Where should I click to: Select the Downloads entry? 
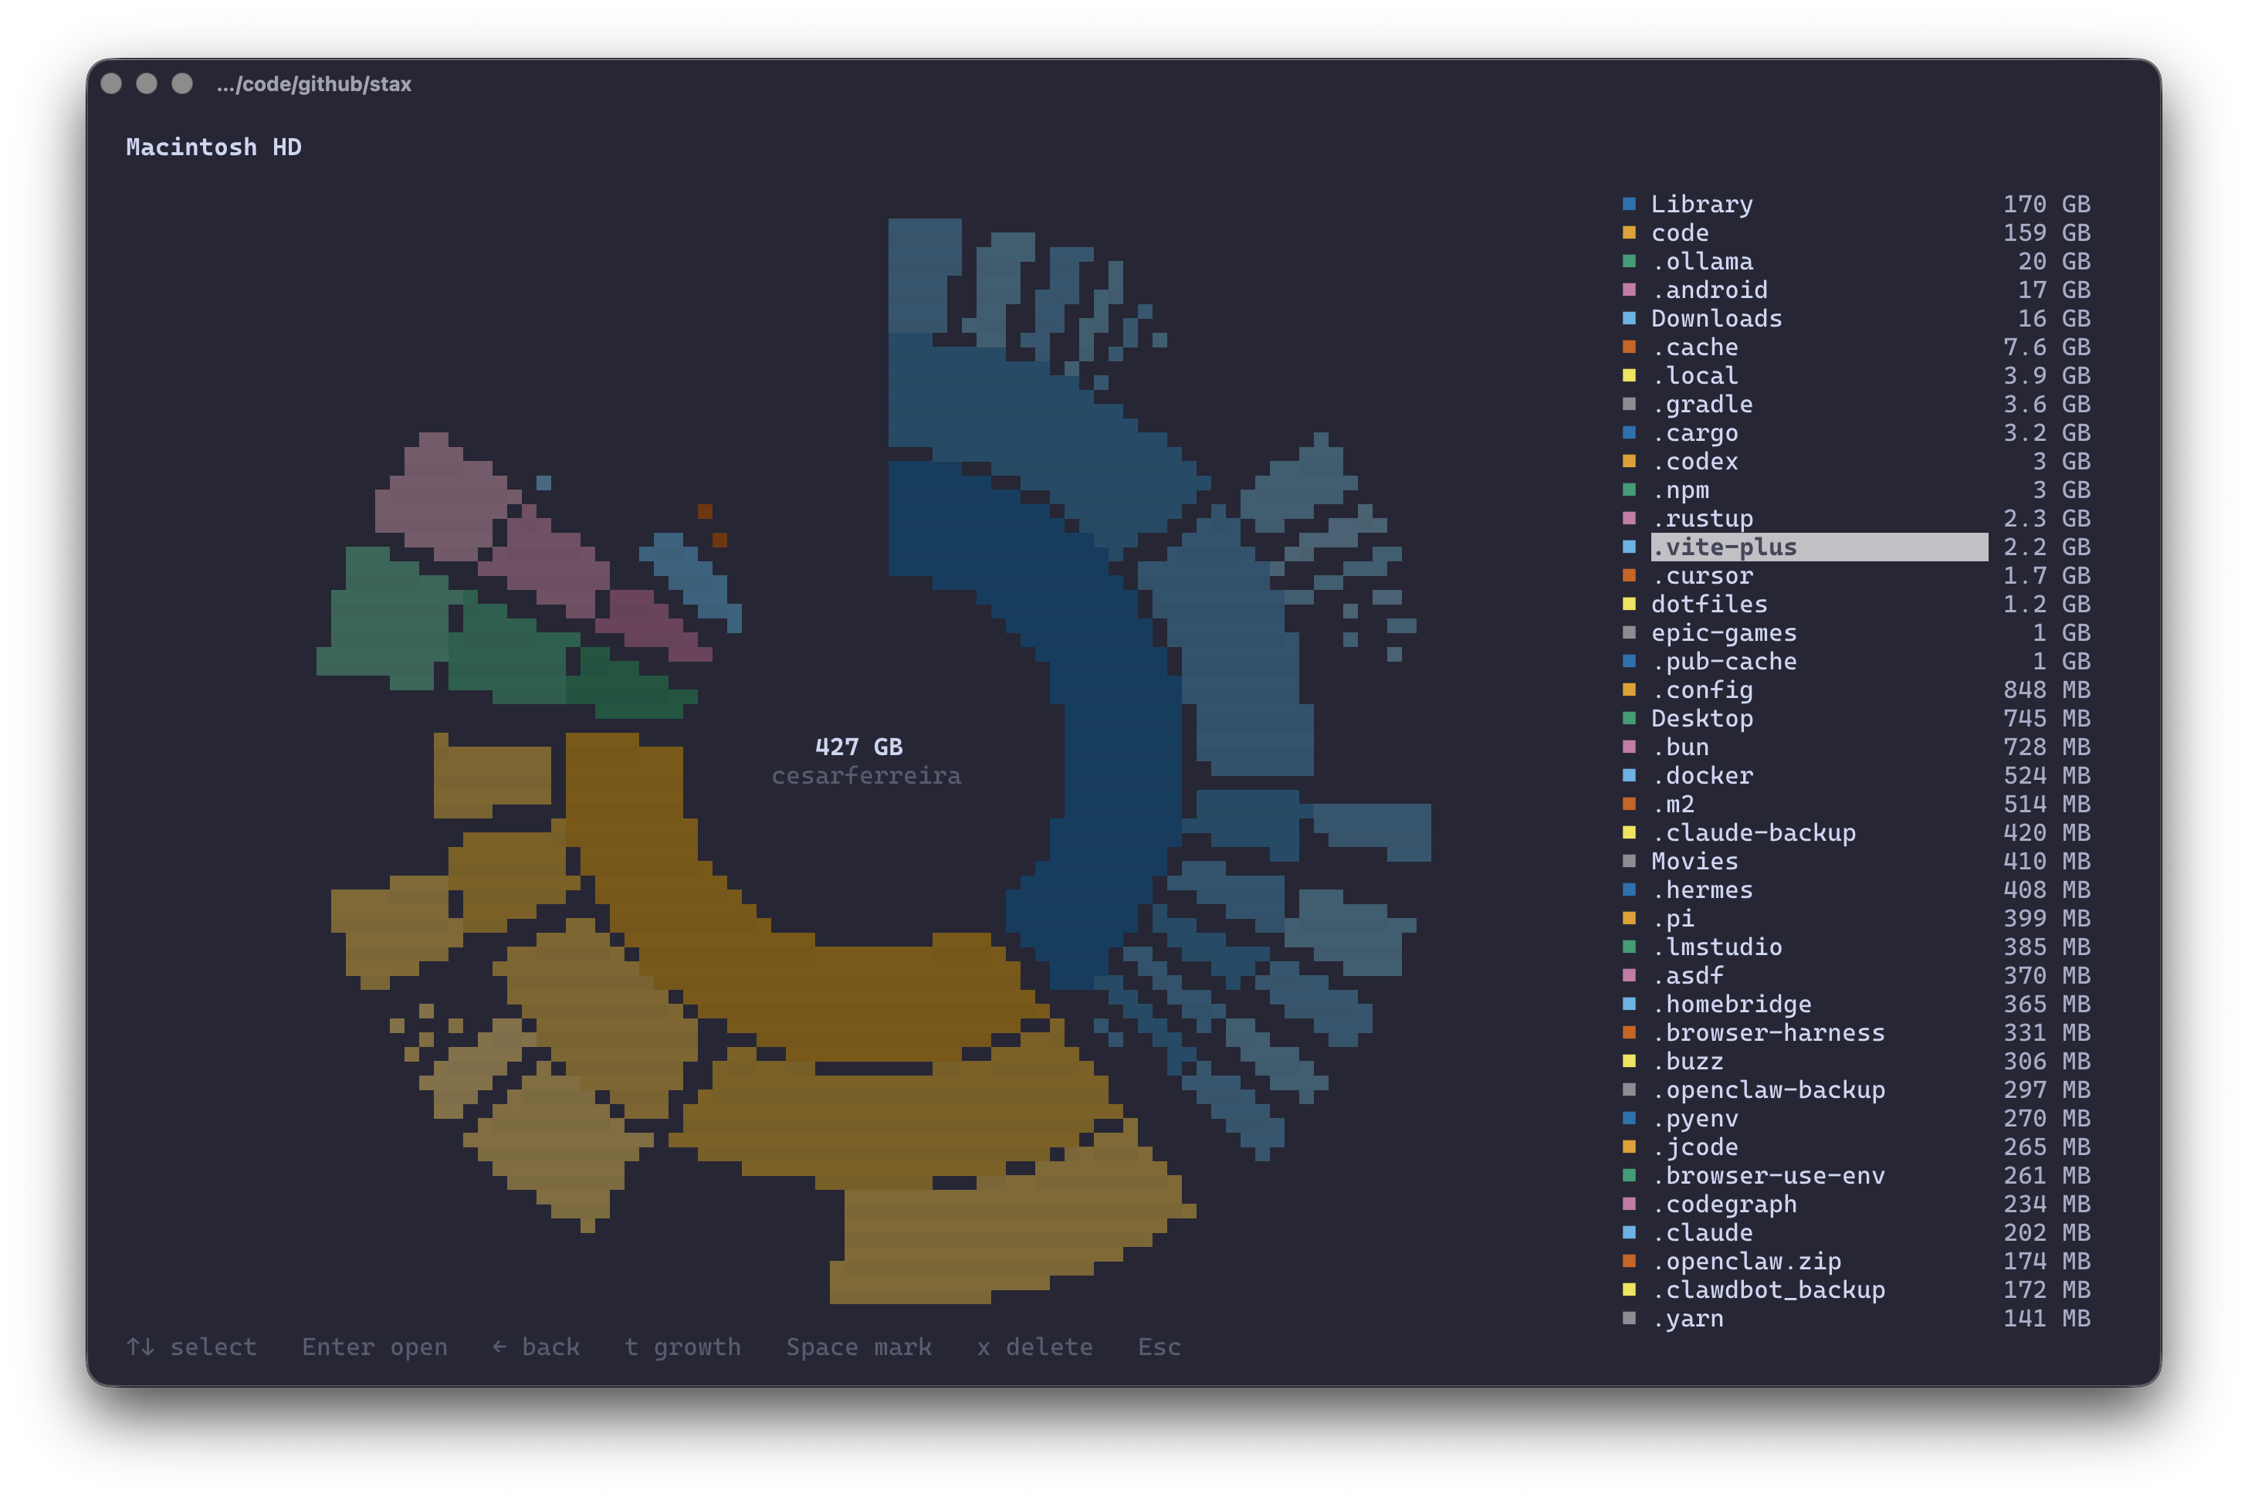click(1856, 319)
